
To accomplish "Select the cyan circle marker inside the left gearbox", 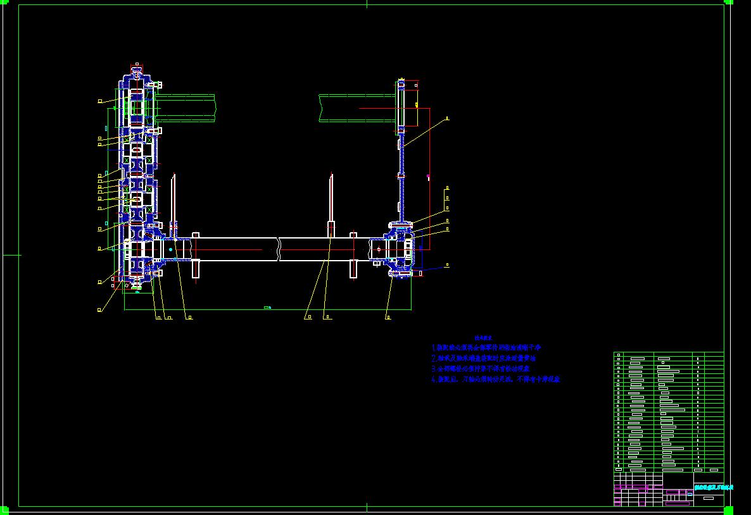I will 170,249.
